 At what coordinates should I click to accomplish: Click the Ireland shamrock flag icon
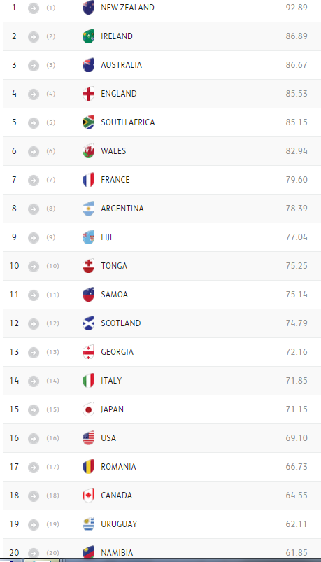click(x=89, y=36)
